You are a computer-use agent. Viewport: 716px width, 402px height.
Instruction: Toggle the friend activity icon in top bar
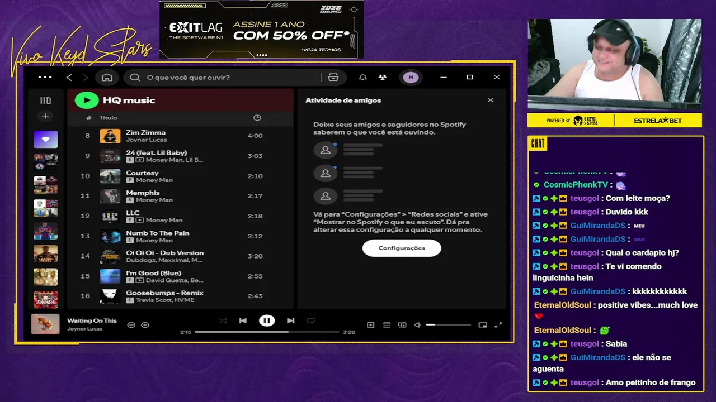[382, 77]
